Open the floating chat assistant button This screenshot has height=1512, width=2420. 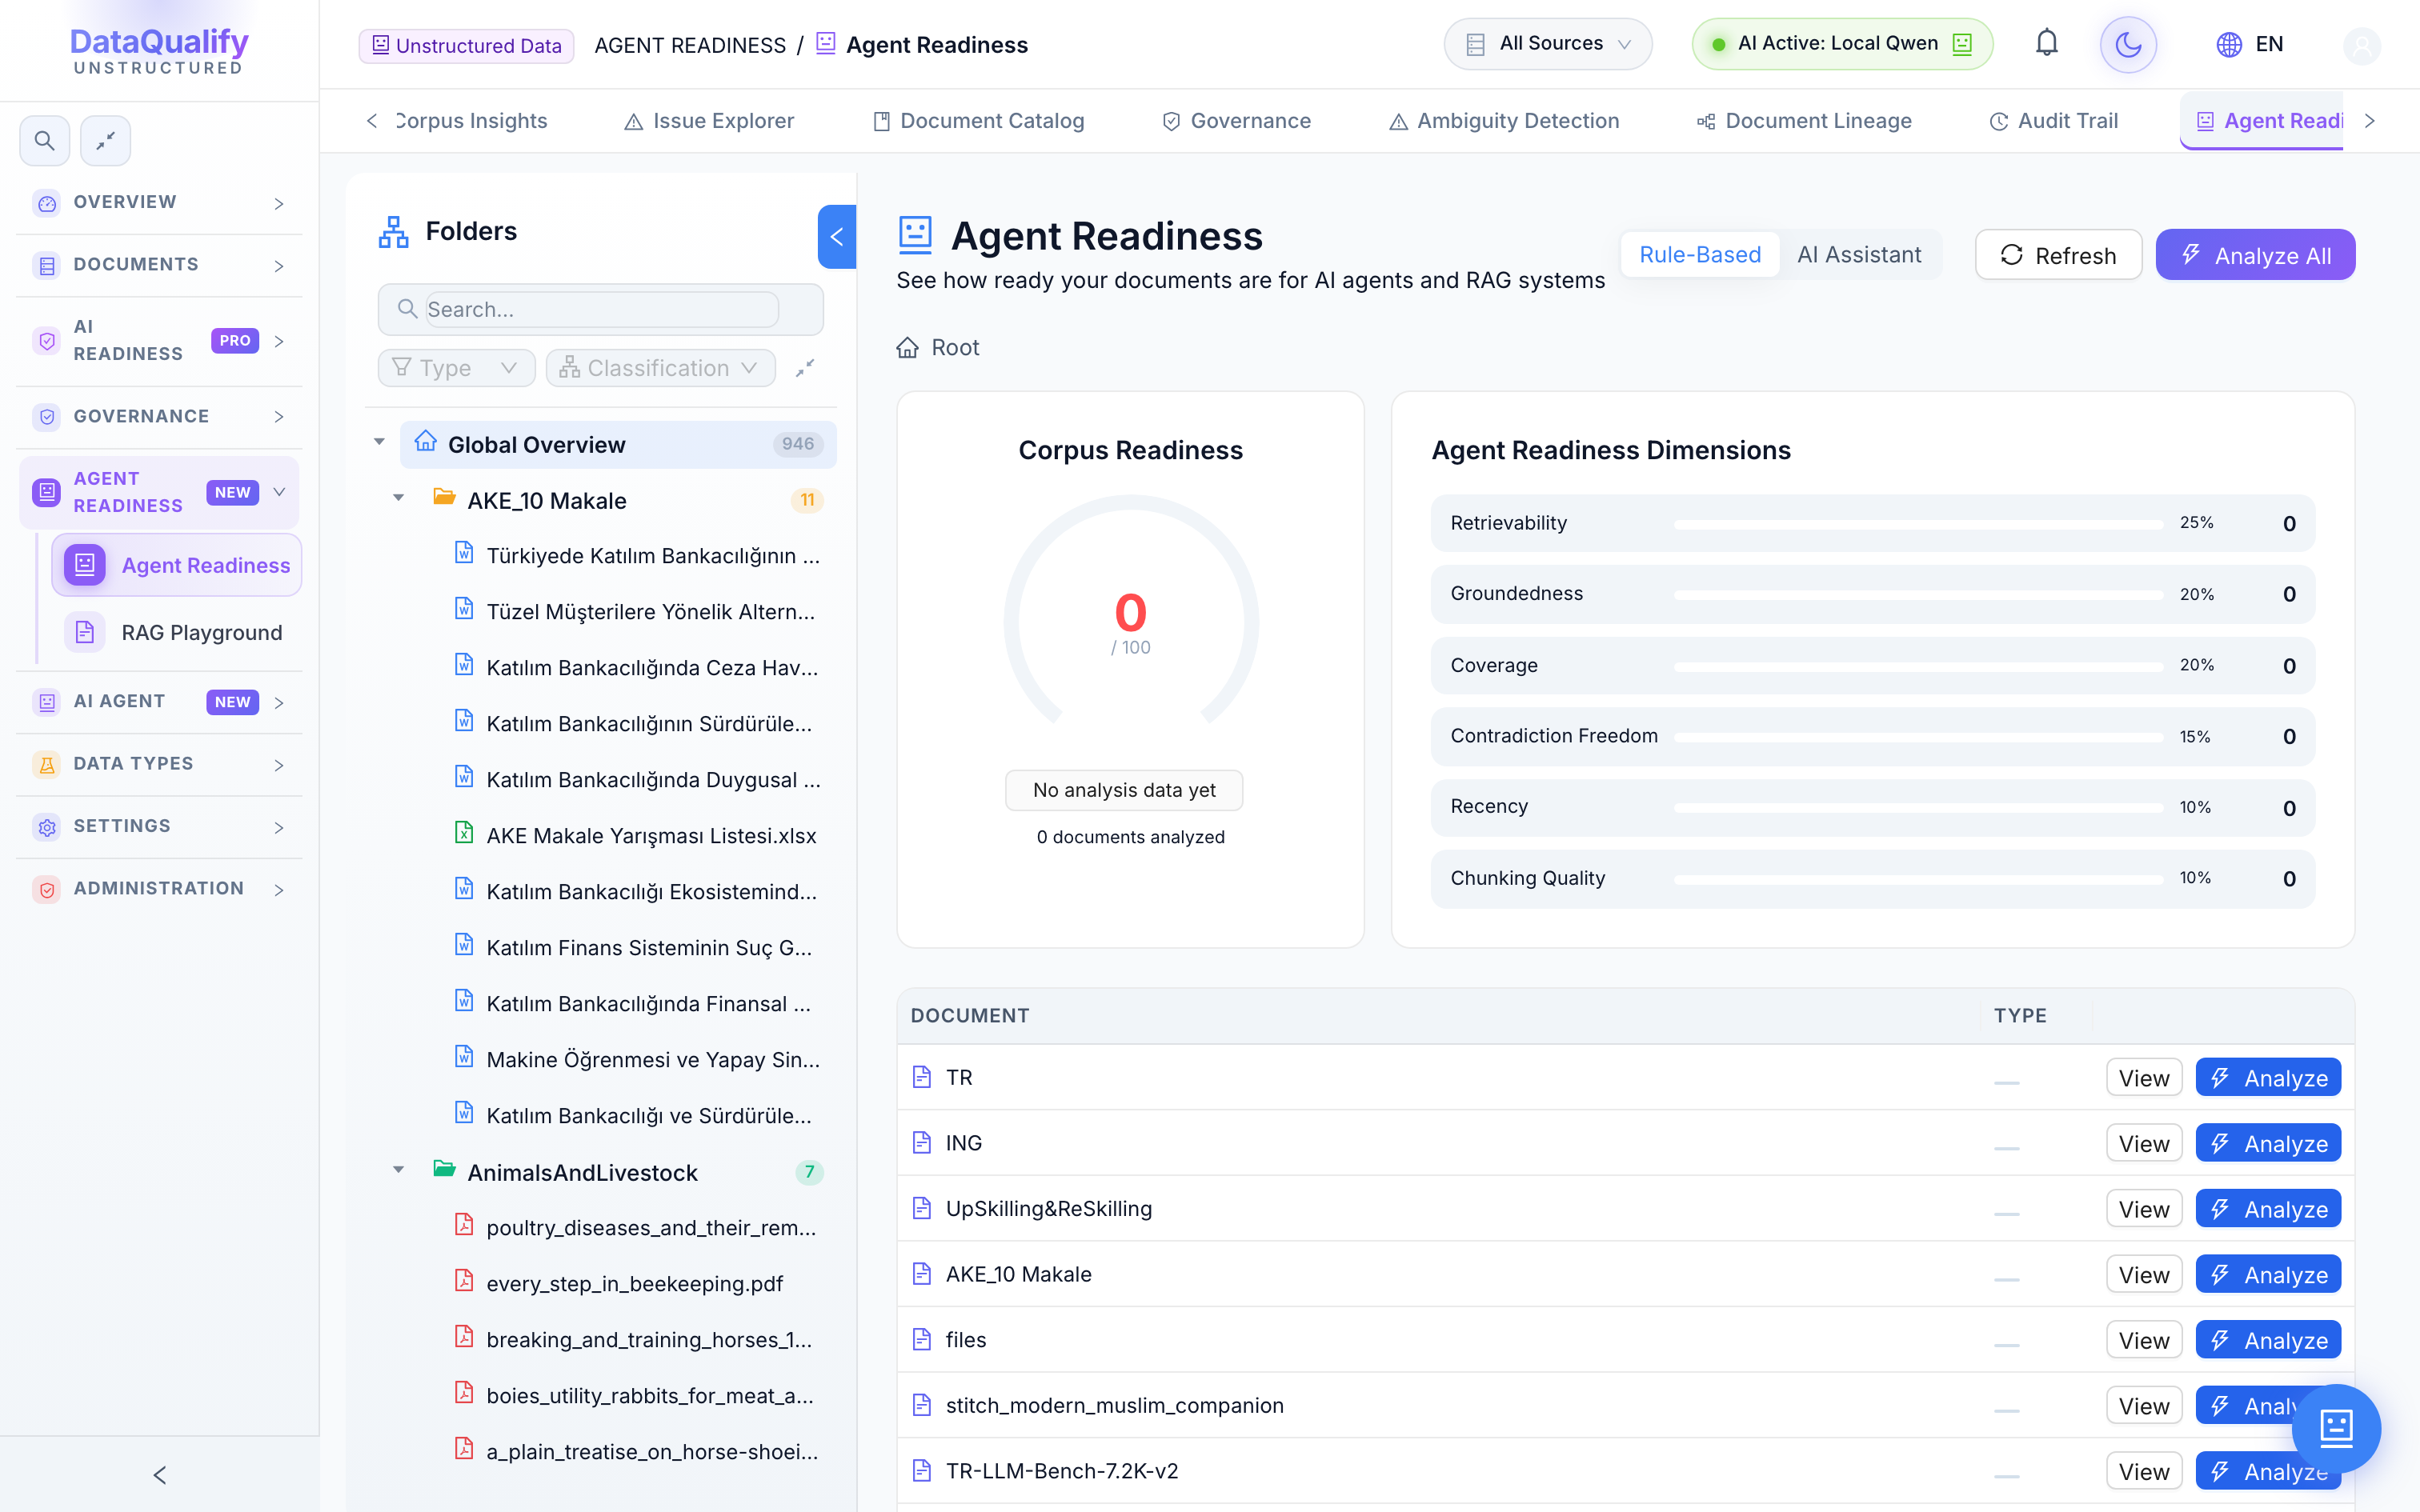2335,1427
